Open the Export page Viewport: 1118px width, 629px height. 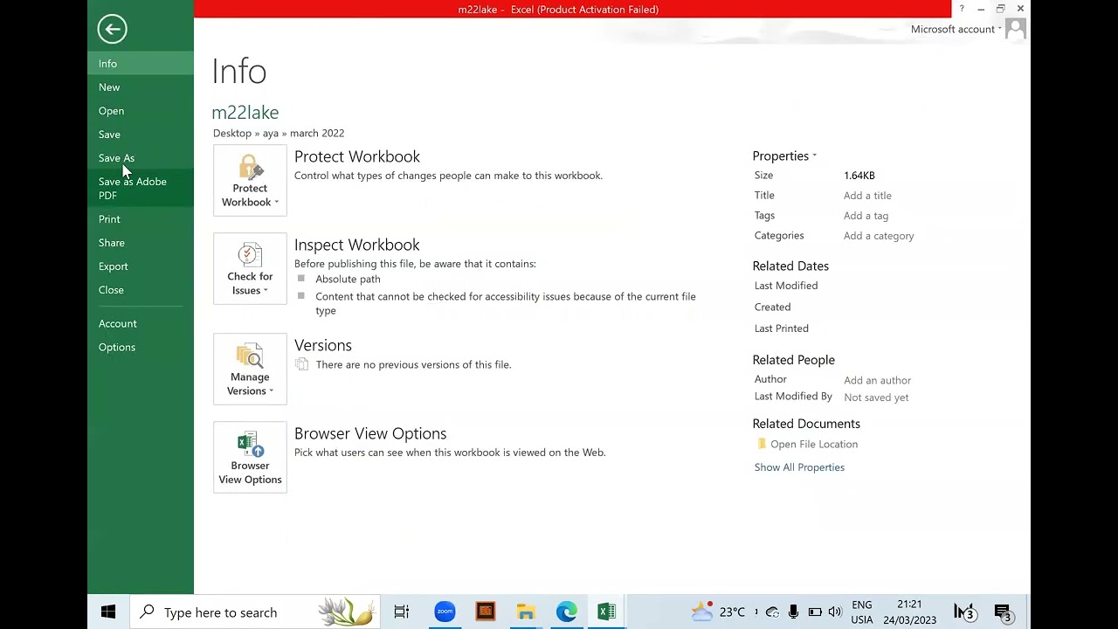[x=141, y=266]
